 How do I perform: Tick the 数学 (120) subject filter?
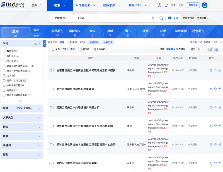point(4,51)
